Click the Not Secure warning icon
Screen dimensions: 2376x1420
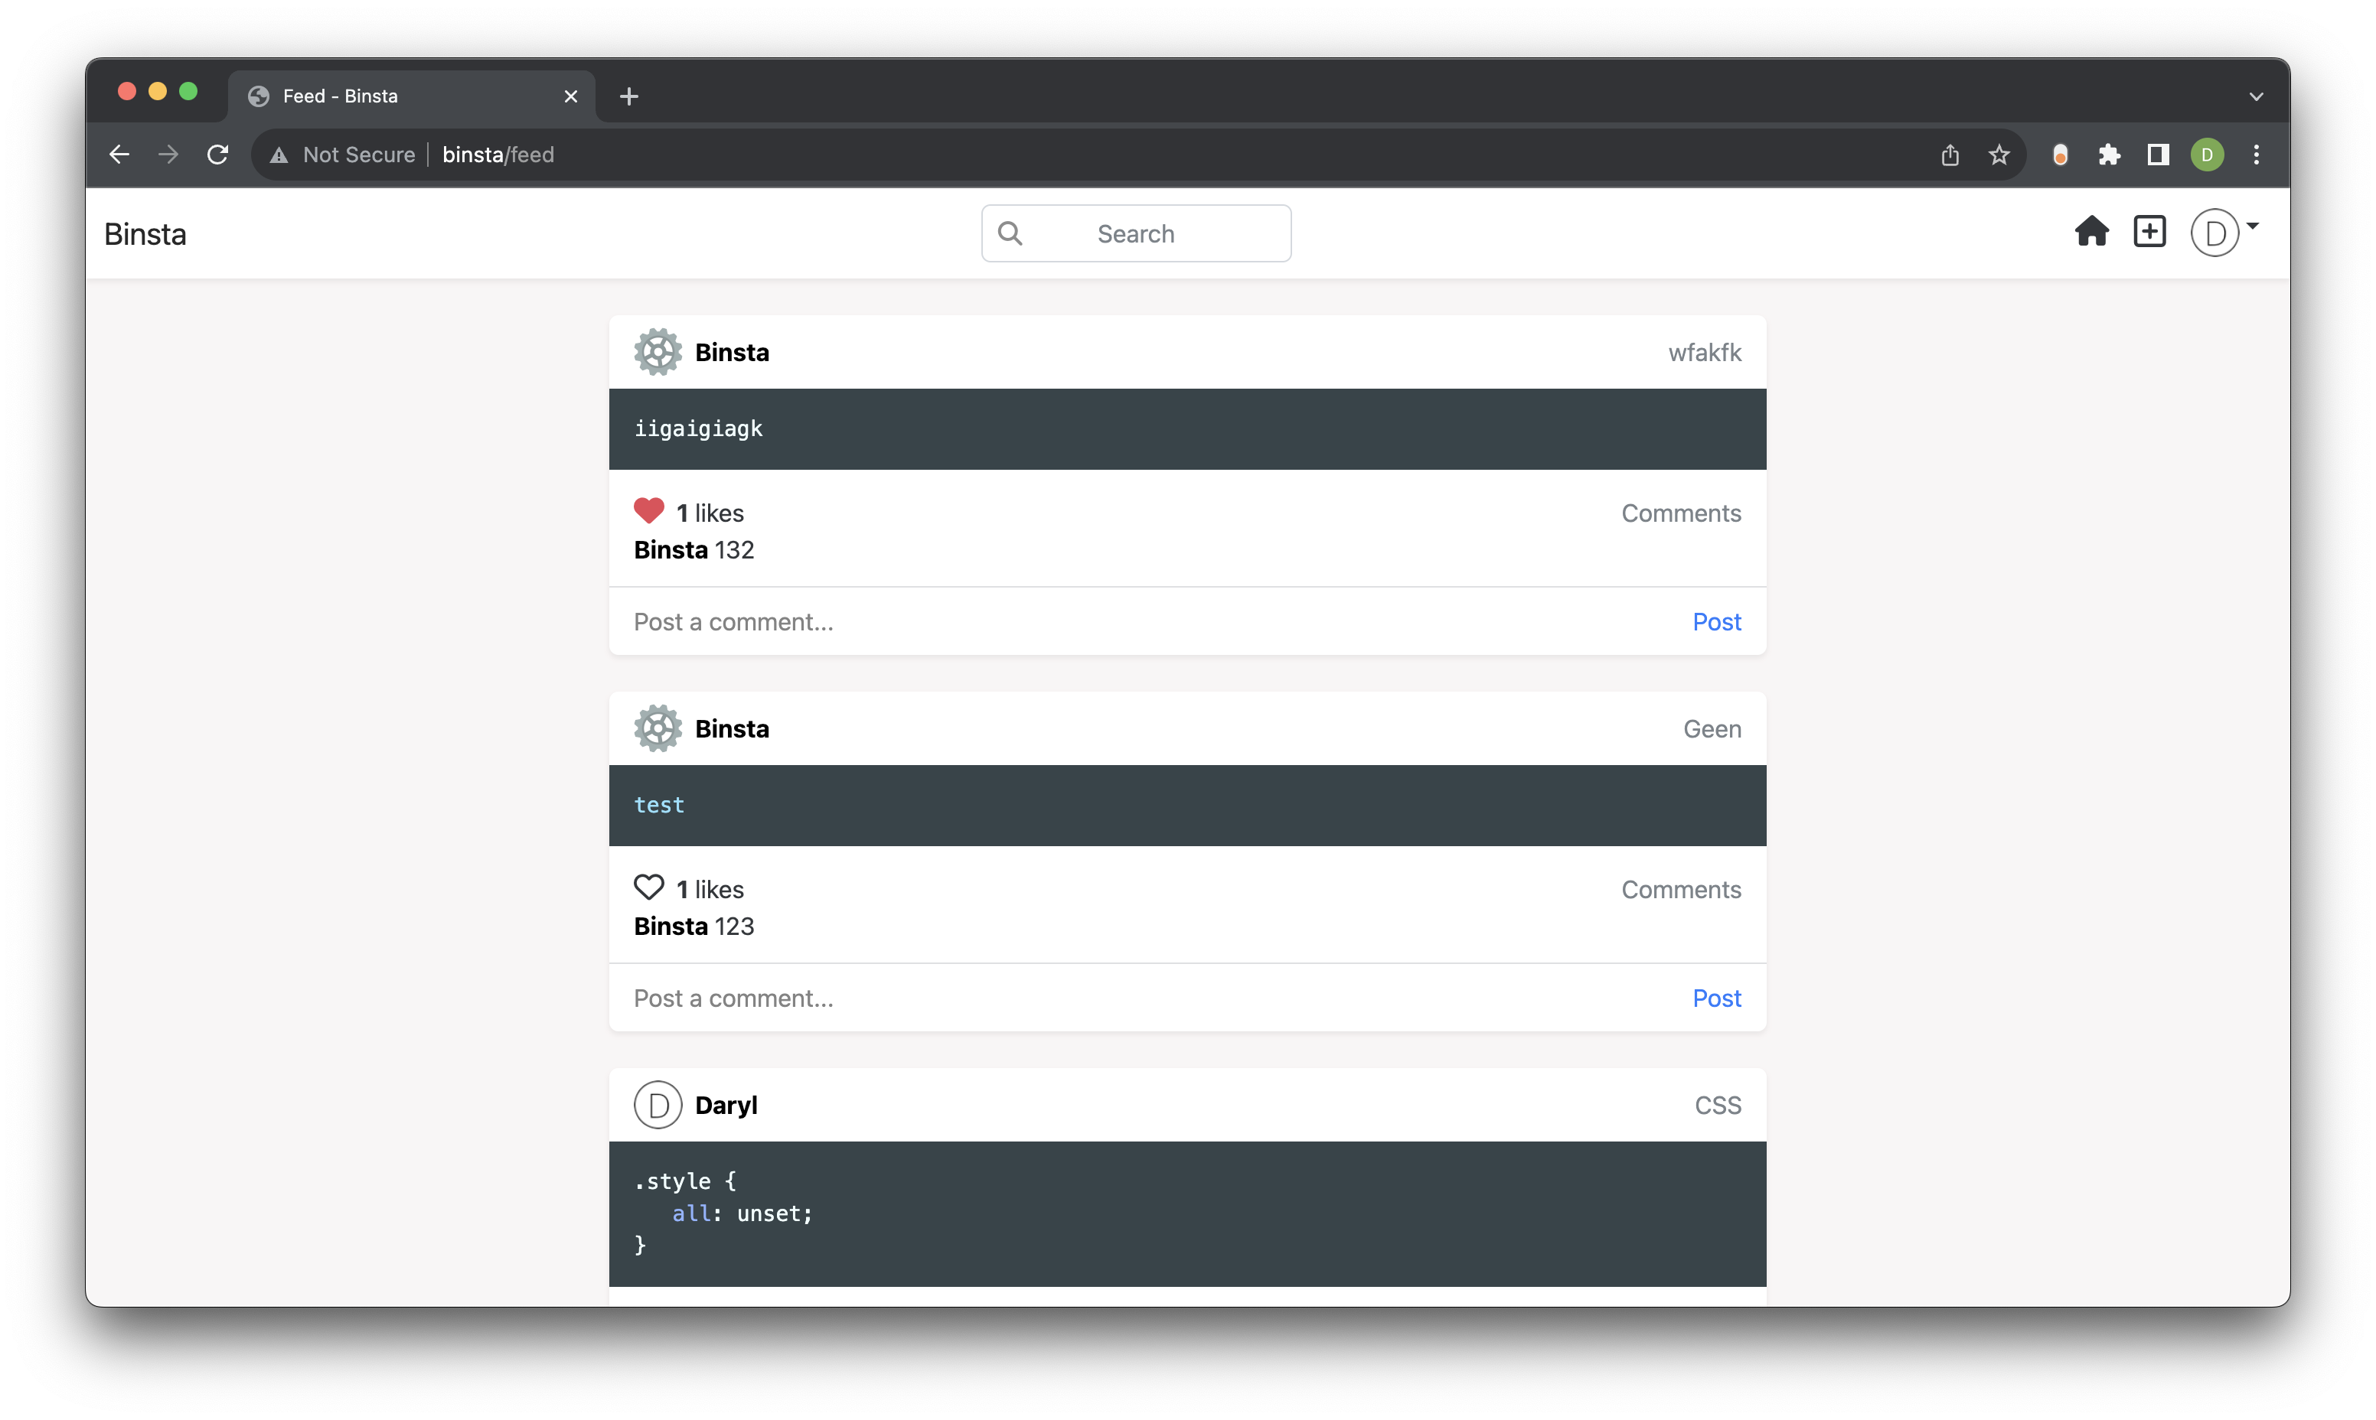tap(279, 155)
